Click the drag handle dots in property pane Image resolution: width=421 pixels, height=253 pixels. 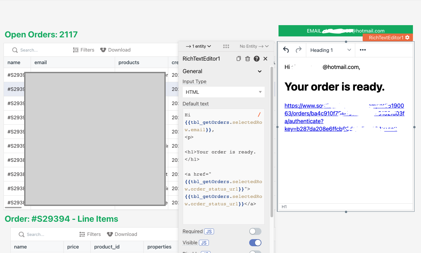point(226,46)
